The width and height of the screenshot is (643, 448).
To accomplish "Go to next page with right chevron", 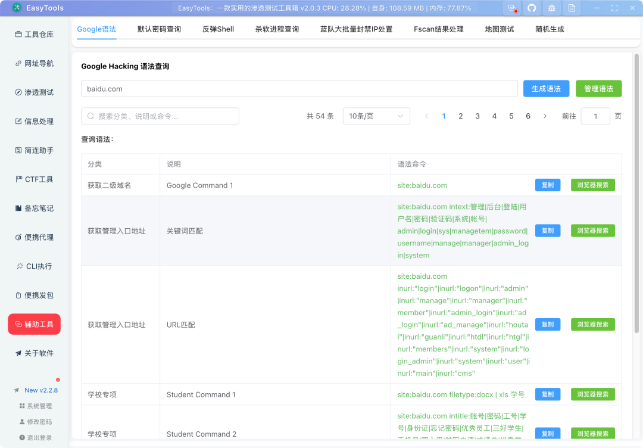I will click(x=545, y=116).
